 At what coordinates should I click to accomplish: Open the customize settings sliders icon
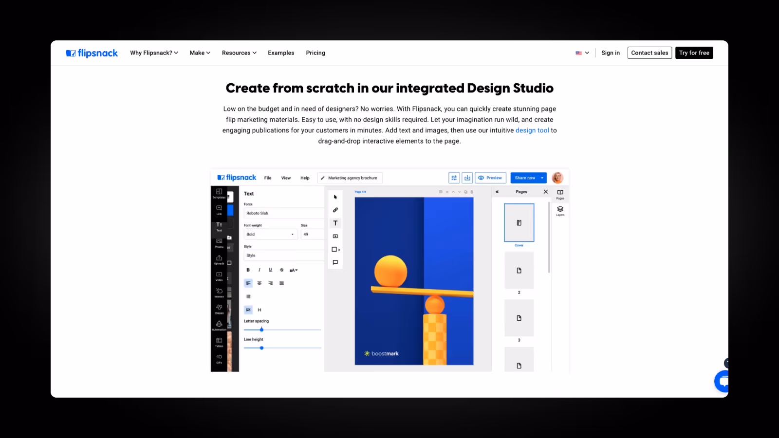(454, 178)
